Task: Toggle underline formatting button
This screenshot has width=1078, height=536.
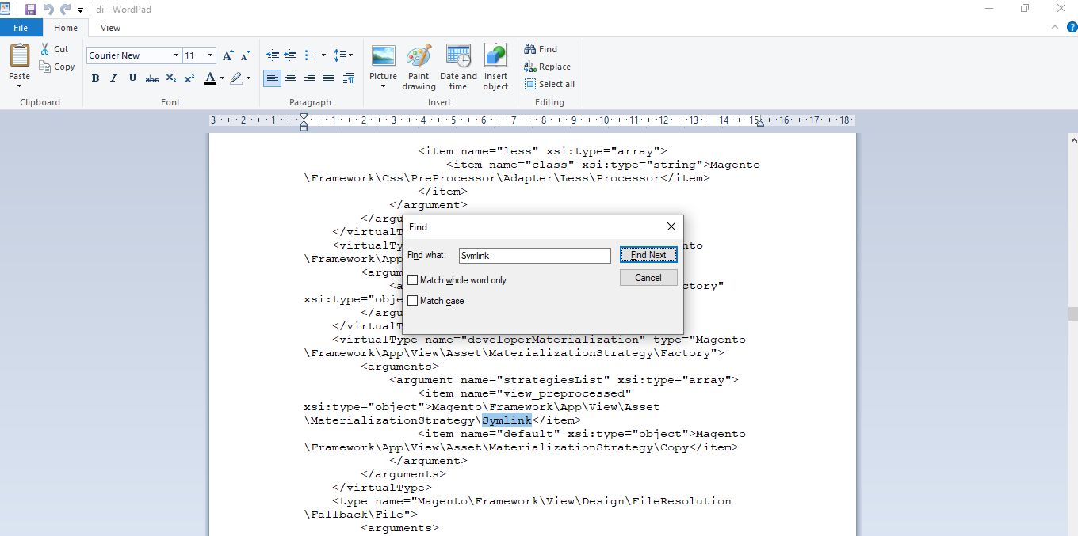Action: pos(132,78)
